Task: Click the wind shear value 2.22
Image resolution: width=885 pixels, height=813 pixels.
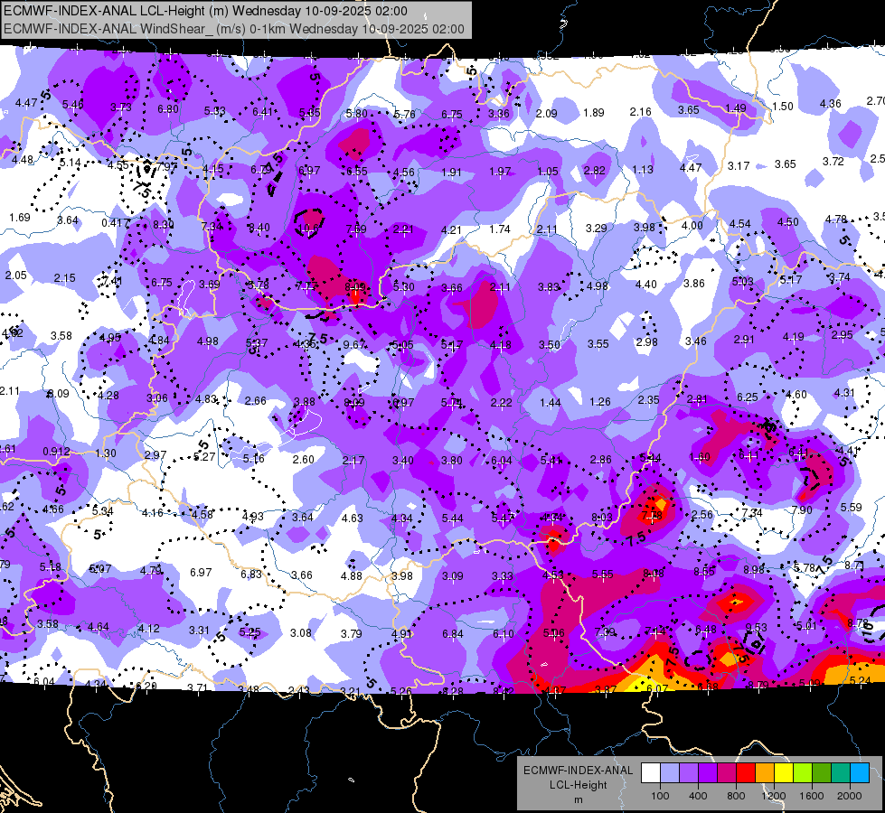Action: 501,402
